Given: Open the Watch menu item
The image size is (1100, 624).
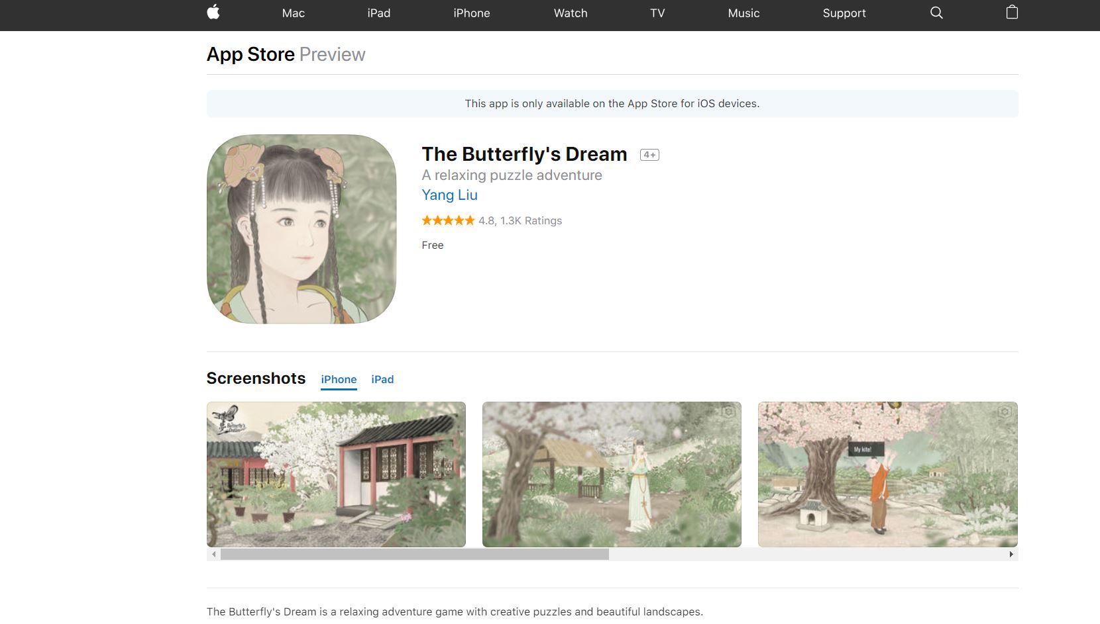Looking at the screenshot, I should pos(571,13).
